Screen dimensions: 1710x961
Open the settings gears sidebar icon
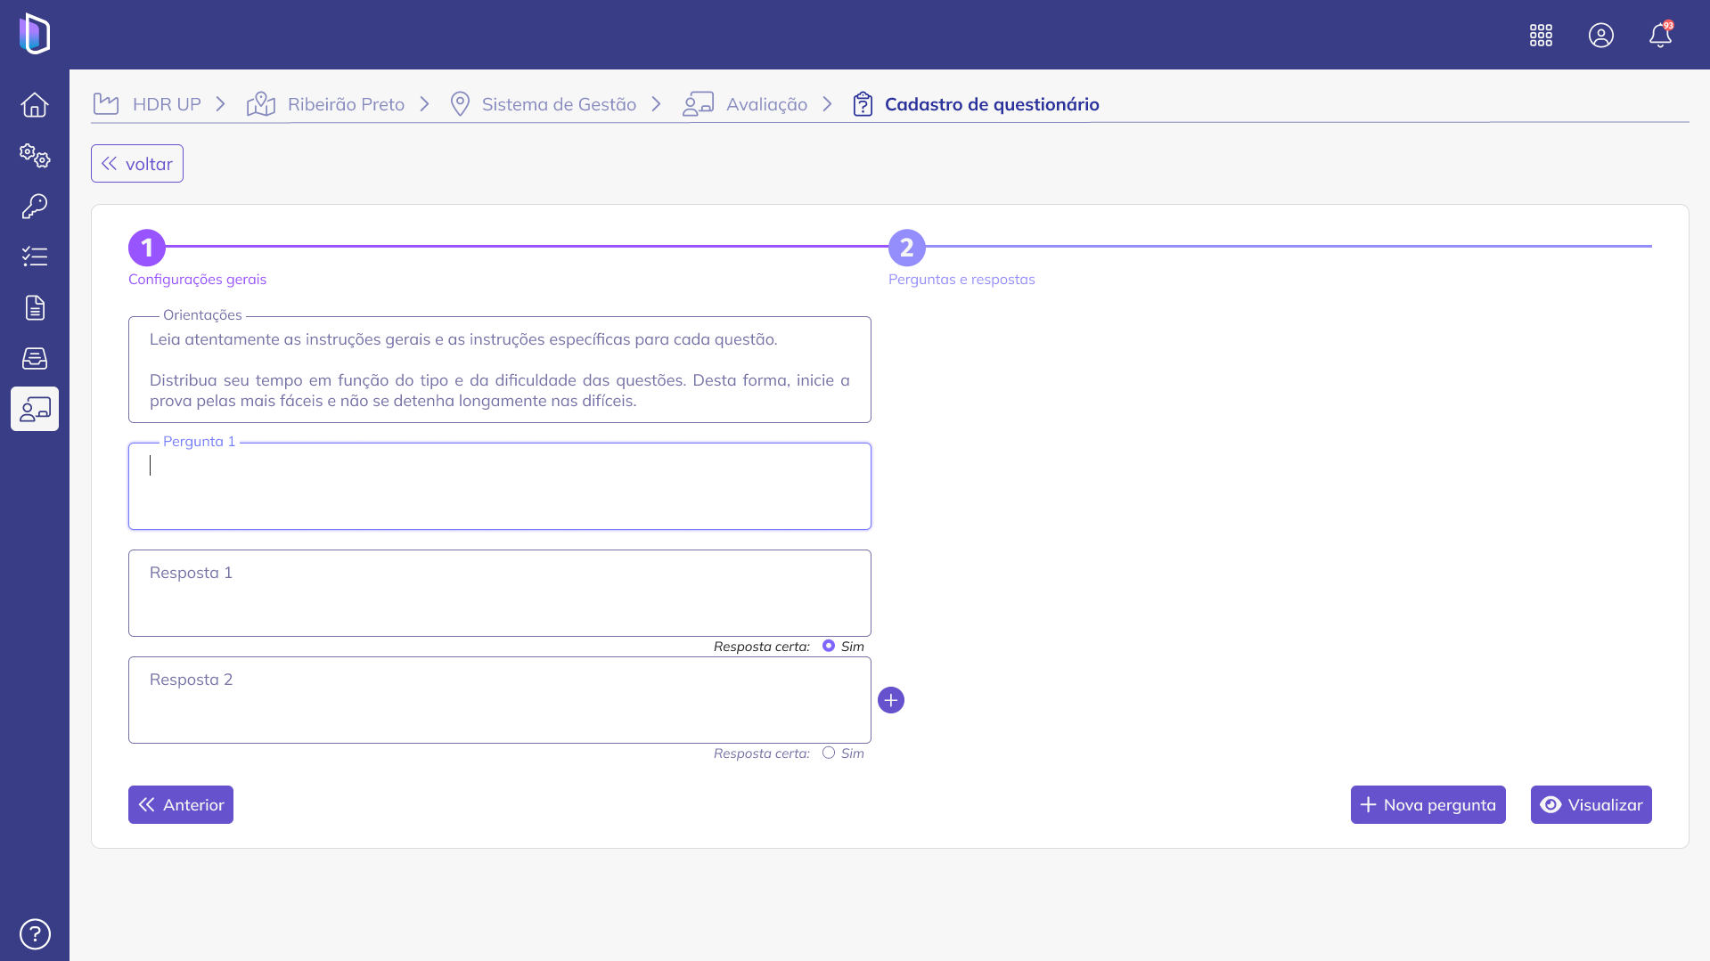click(35, 156)
